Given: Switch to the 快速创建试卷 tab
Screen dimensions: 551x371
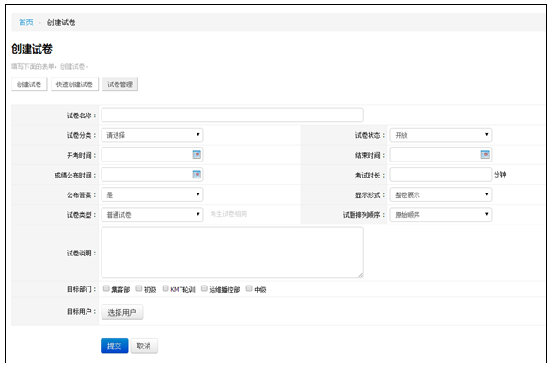Looking at the screenshot, I should [74, 85].
